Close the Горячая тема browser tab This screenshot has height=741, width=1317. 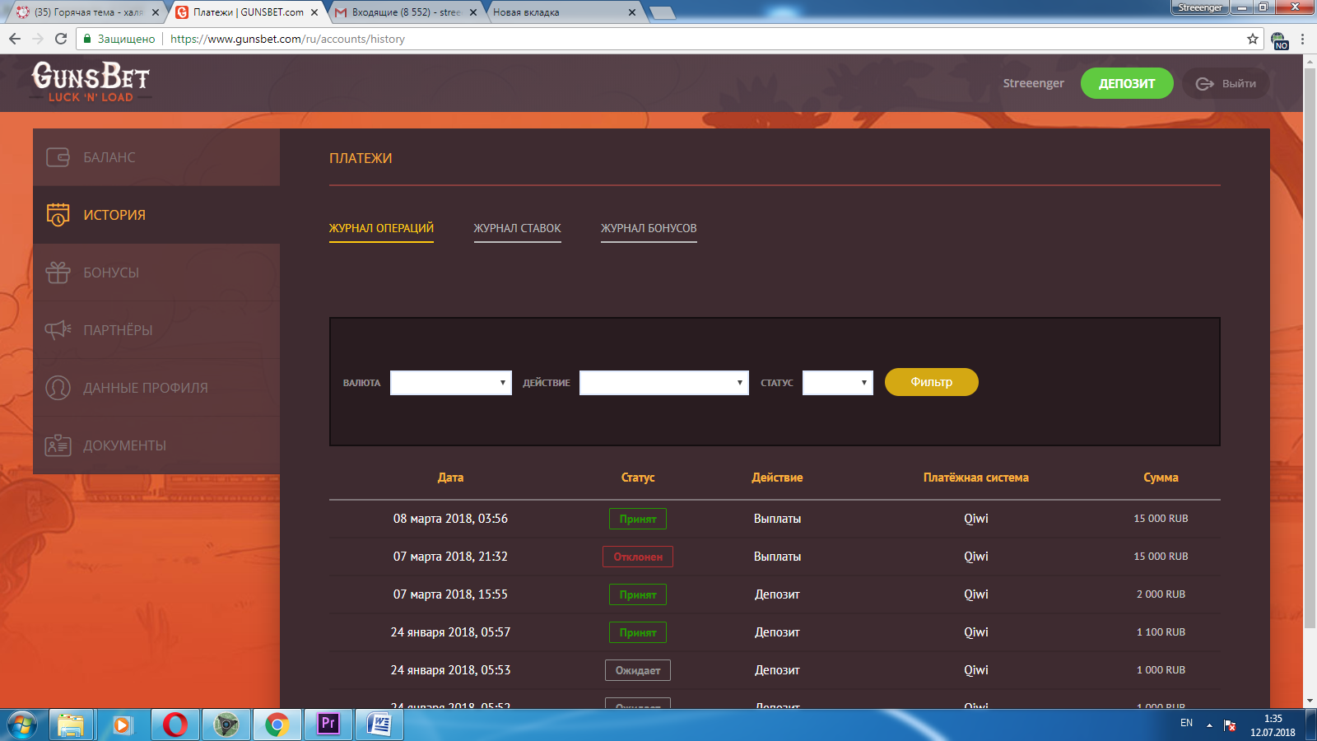(156, 12)
